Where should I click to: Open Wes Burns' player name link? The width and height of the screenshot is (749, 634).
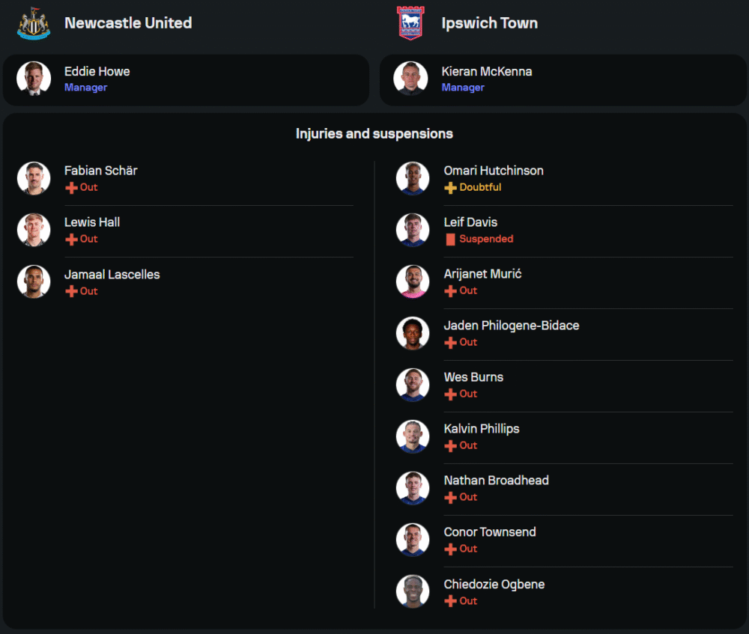473,377
